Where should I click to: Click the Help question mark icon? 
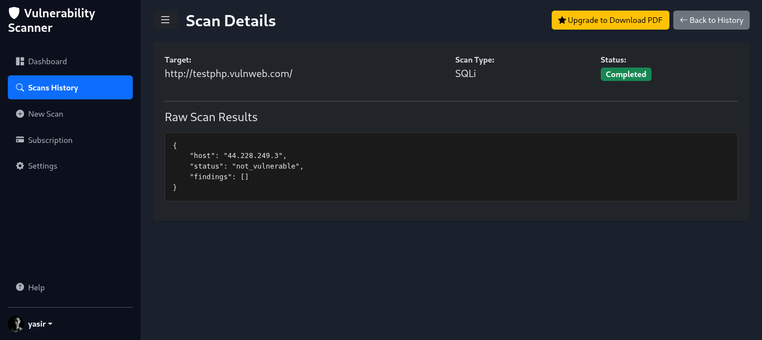(20, 288)
